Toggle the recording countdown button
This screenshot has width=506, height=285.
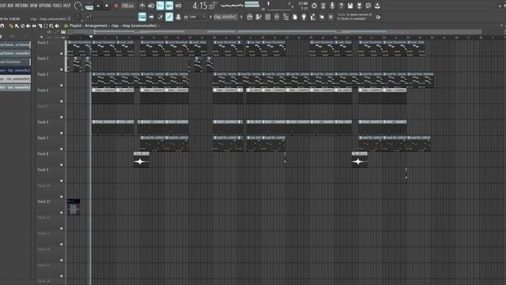pyautogui.click(x=160, y=6)
